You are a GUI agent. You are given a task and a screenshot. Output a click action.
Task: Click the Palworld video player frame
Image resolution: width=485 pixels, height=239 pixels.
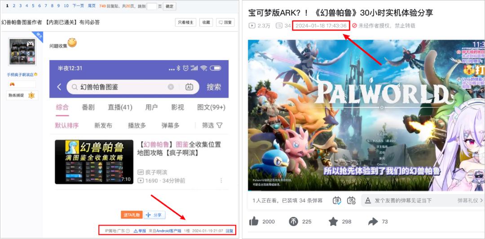[366, 115]
